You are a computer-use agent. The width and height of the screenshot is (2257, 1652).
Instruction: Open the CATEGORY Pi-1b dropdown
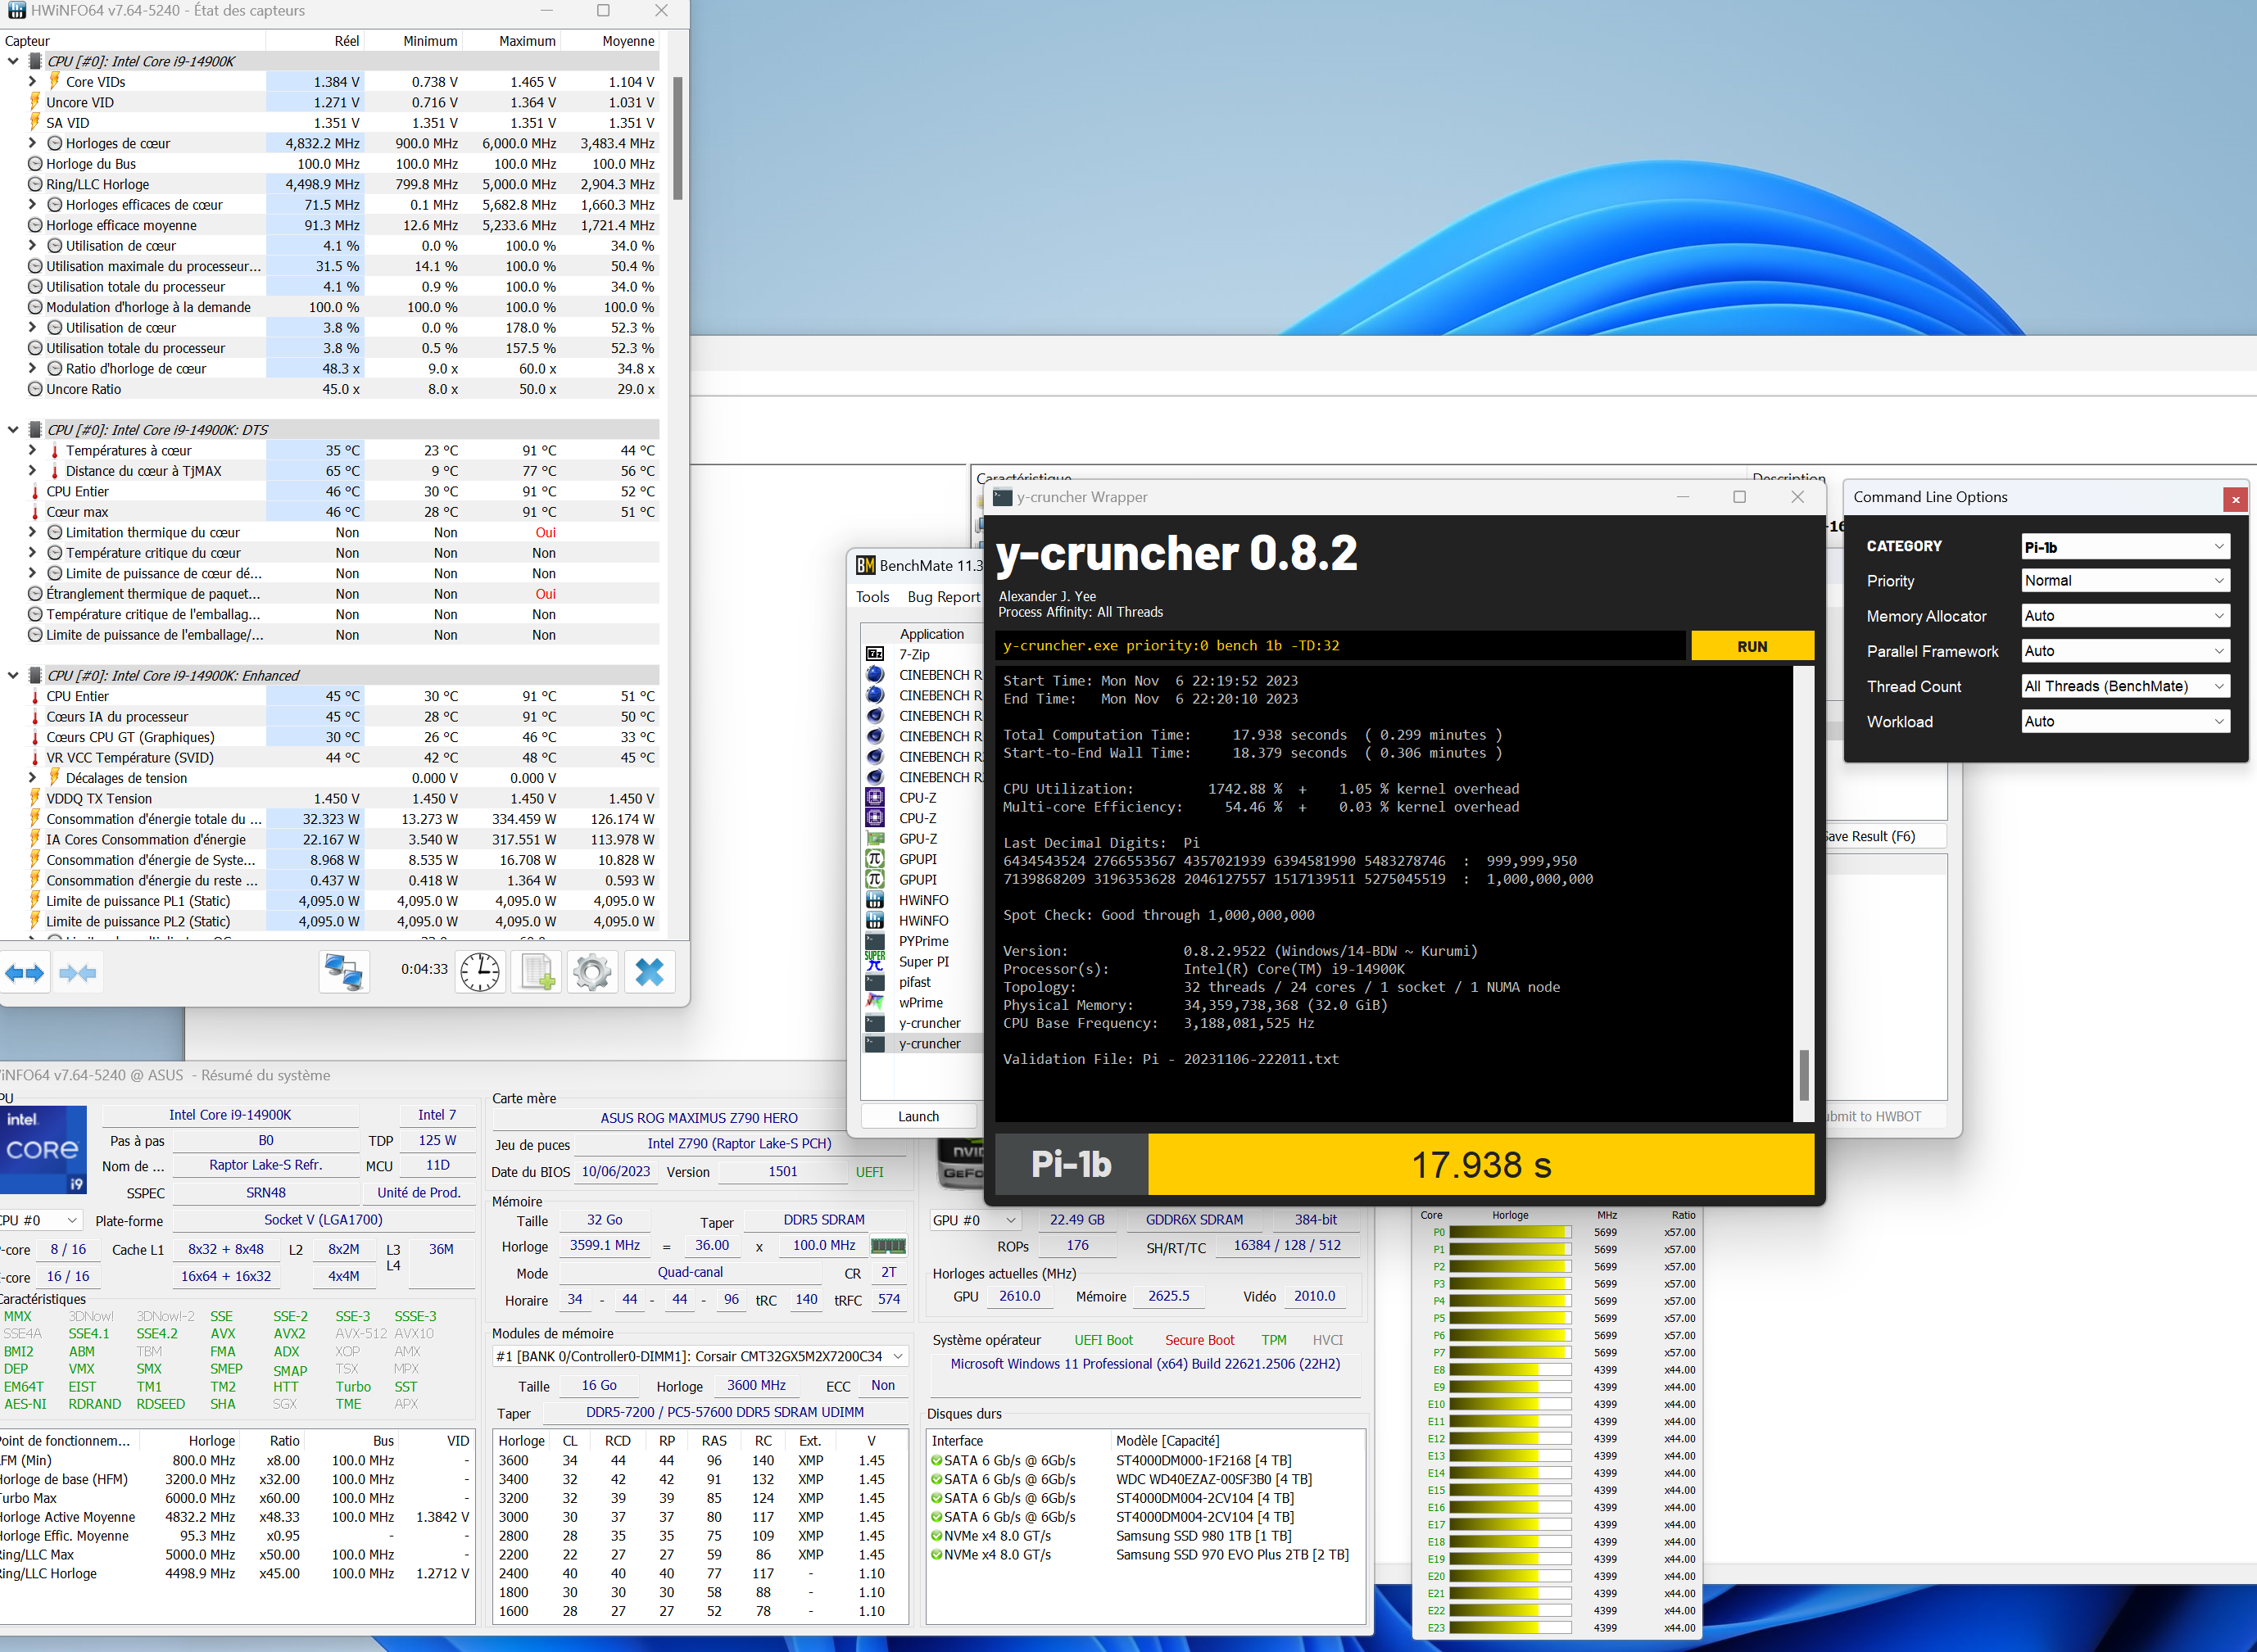[x=2125, y=547]
